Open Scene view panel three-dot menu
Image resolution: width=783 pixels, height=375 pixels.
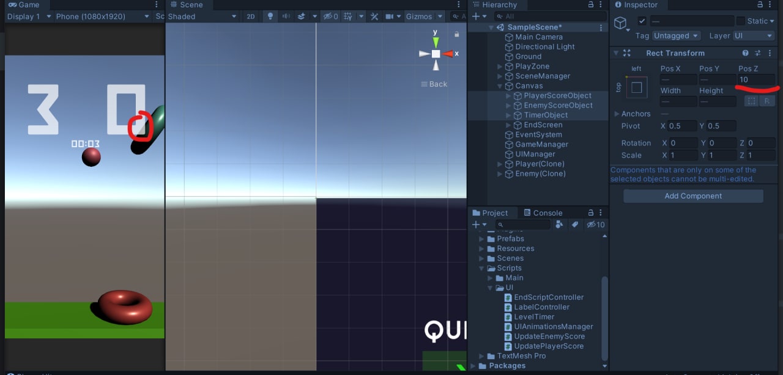click(x=459, y=5)
